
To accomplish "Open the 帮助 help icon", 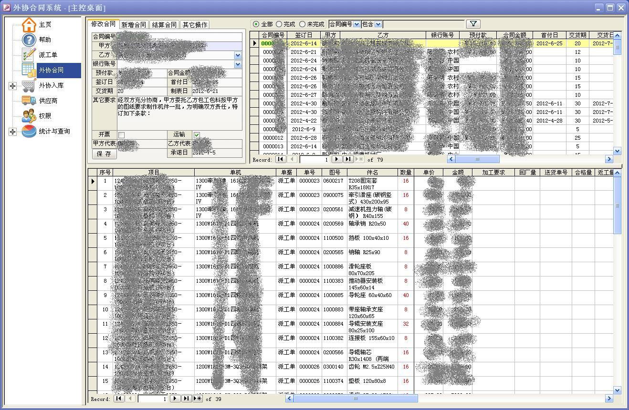I will tap(29, 40).
